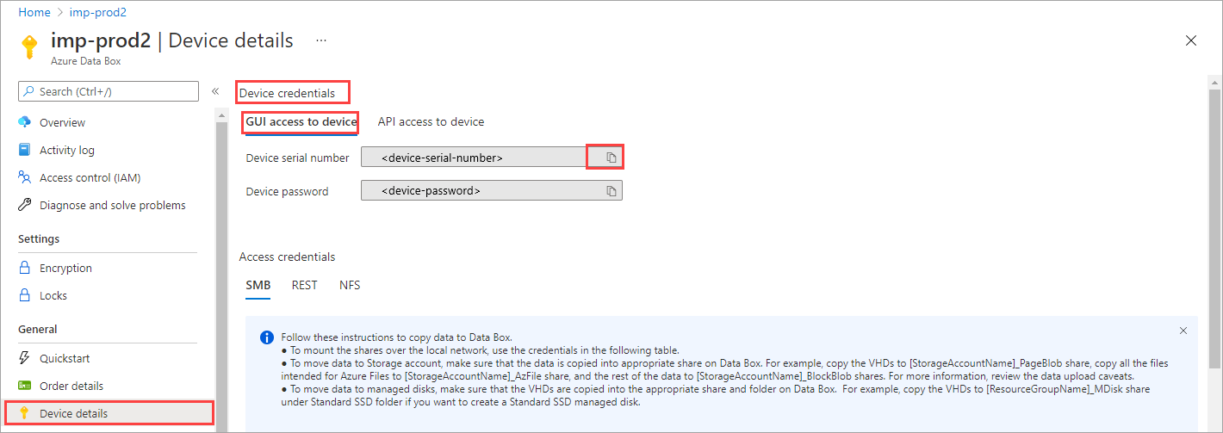Image resolution: width=1223 pixels, height=433 pixels.
Task: Open Locks in the Settings section
Action: click(53, 295)
